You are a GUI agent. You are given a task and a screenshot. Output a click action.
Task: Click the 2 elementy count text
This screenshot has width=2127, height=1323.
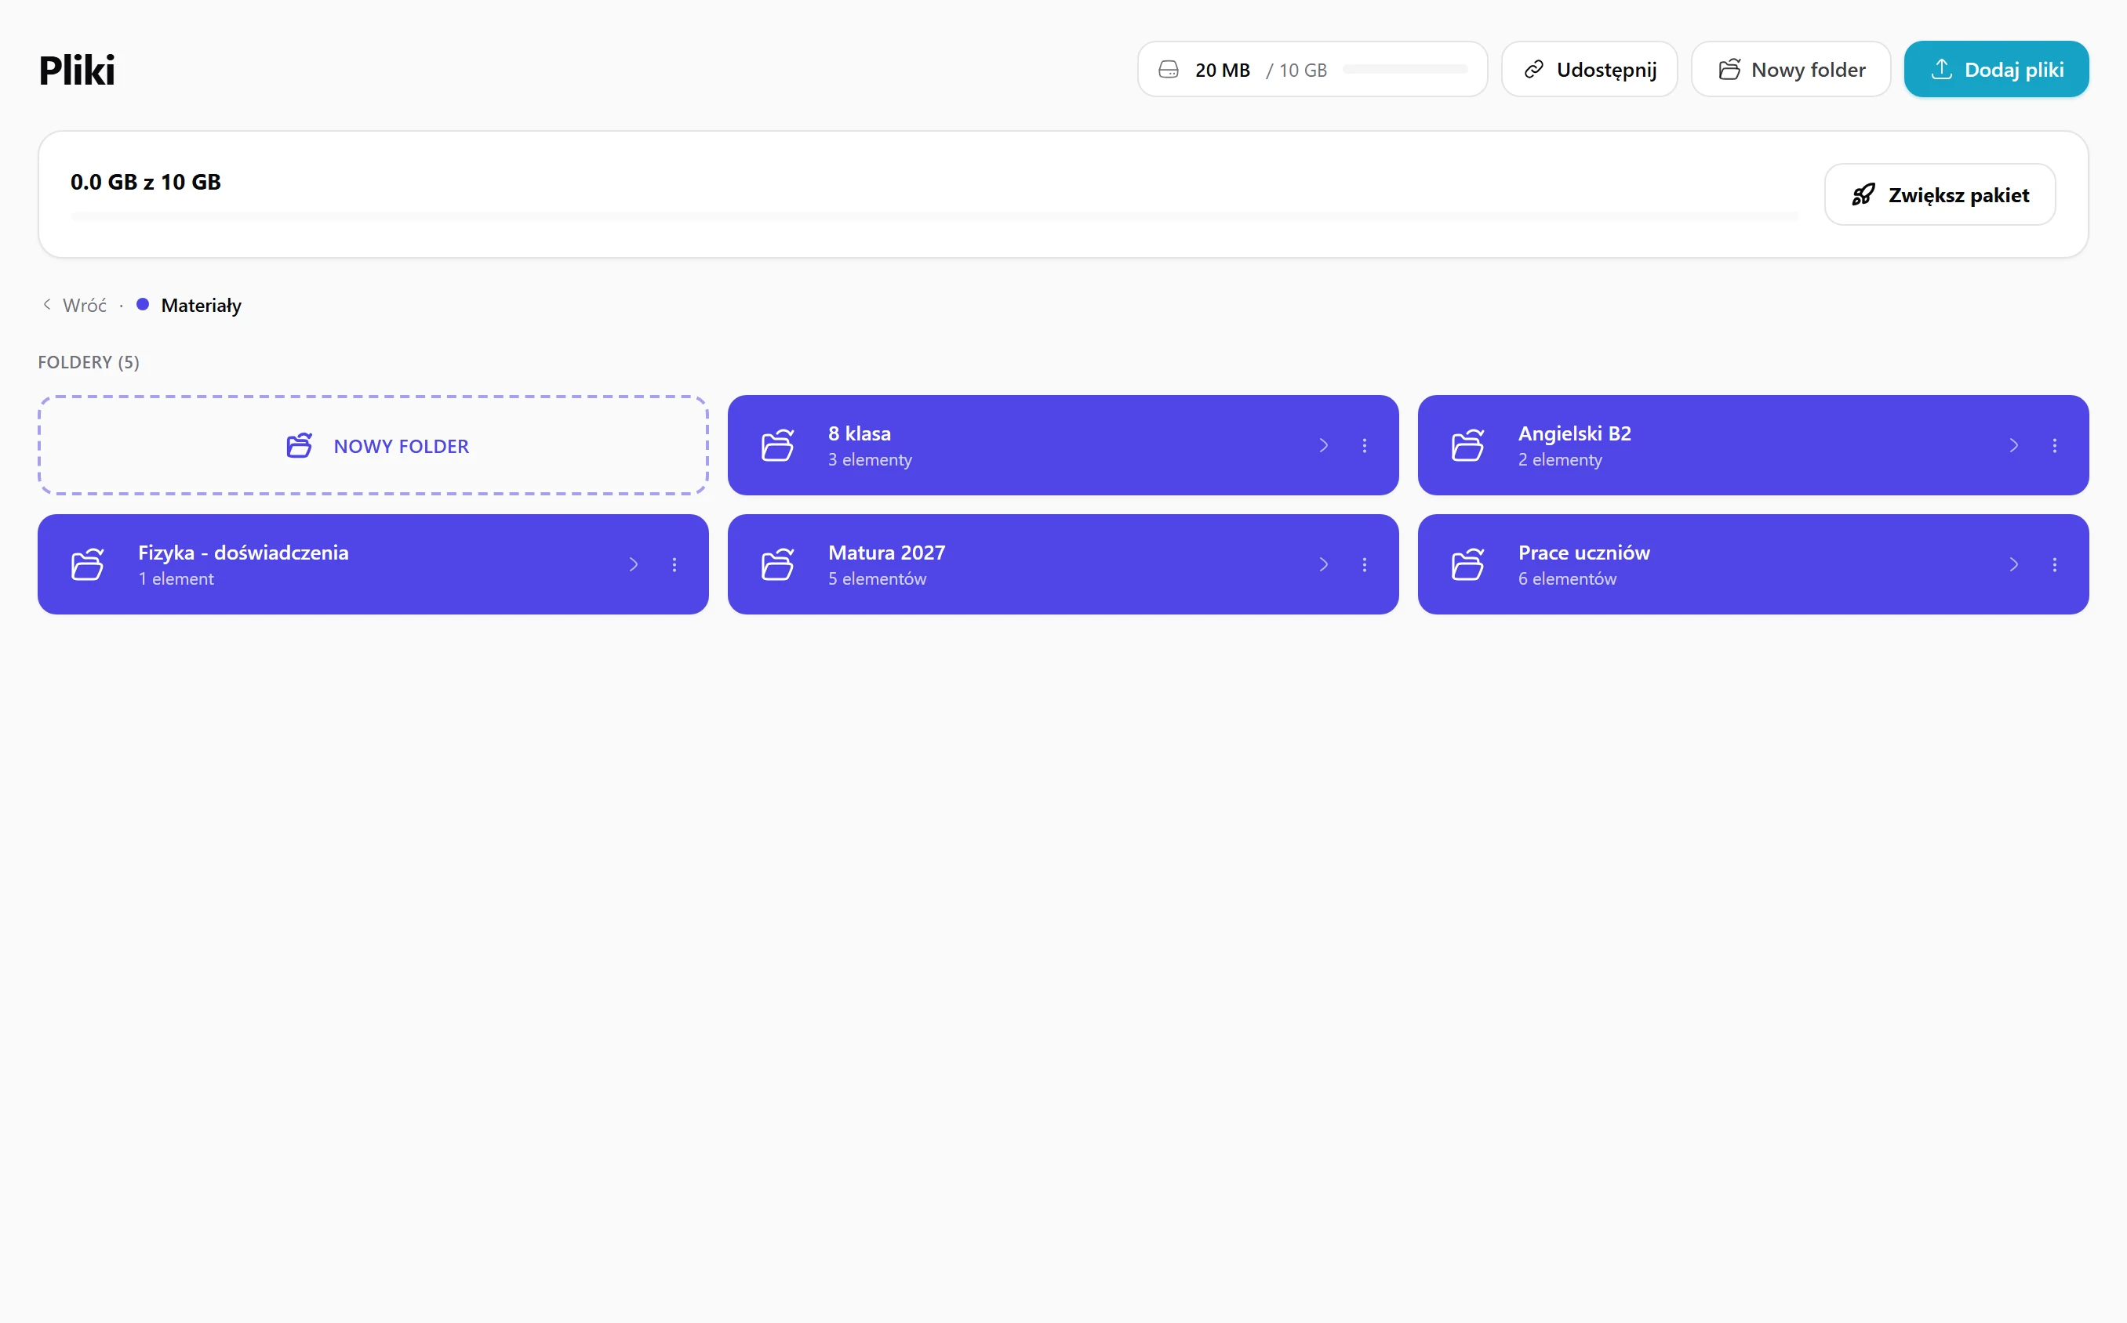click(1560, 459)
